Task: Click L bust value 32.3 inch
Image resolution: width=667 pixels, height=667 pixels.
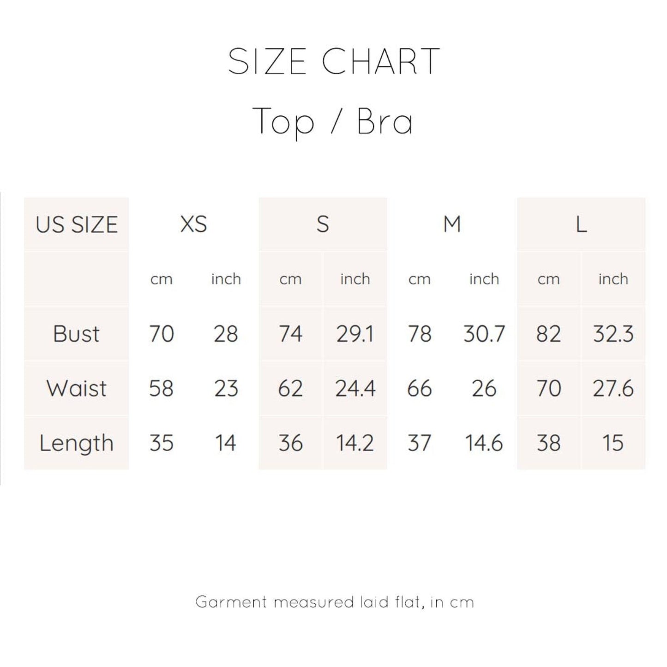Action: coord(613,334)
